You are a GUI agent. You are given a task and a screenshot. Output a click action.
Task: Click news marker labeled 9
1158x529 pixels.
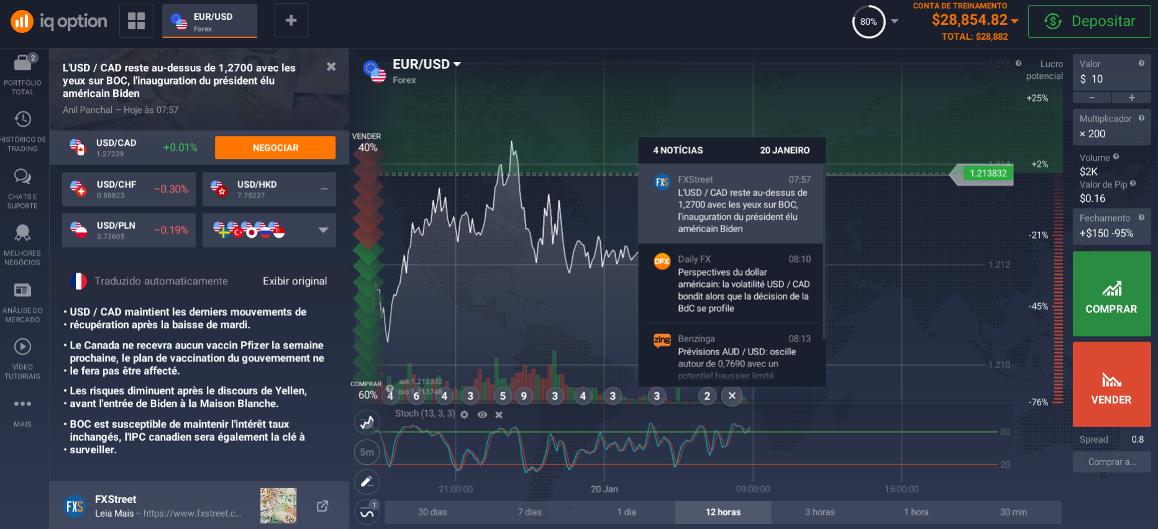[524, 396]
